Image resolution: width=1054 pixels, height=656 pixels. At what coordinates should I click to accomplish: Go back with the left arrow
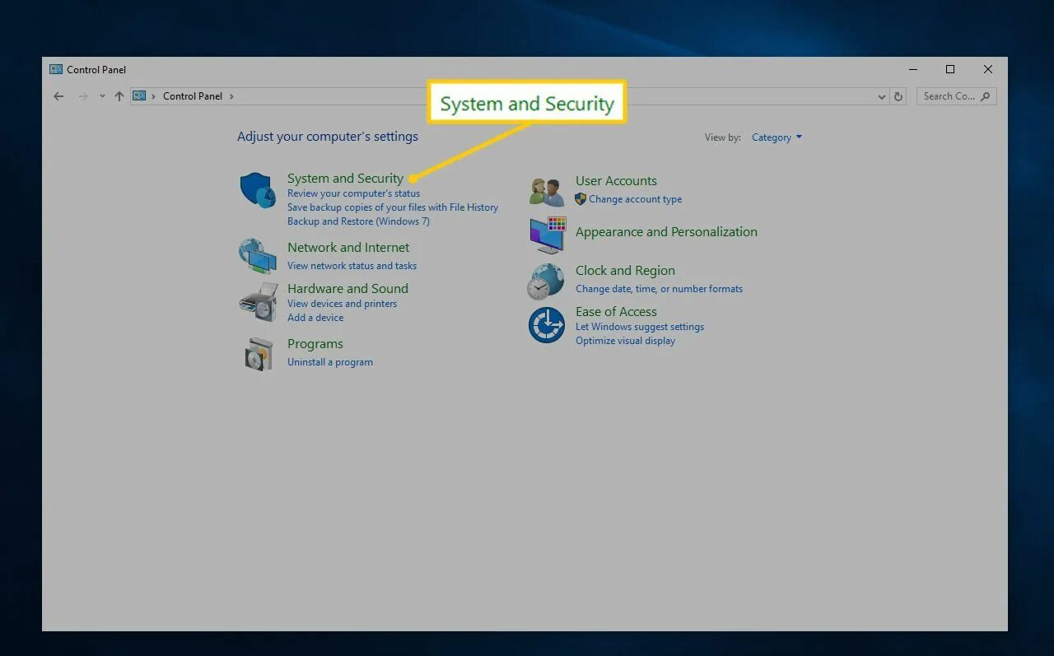pyautogui.click(x=58, y=96)
